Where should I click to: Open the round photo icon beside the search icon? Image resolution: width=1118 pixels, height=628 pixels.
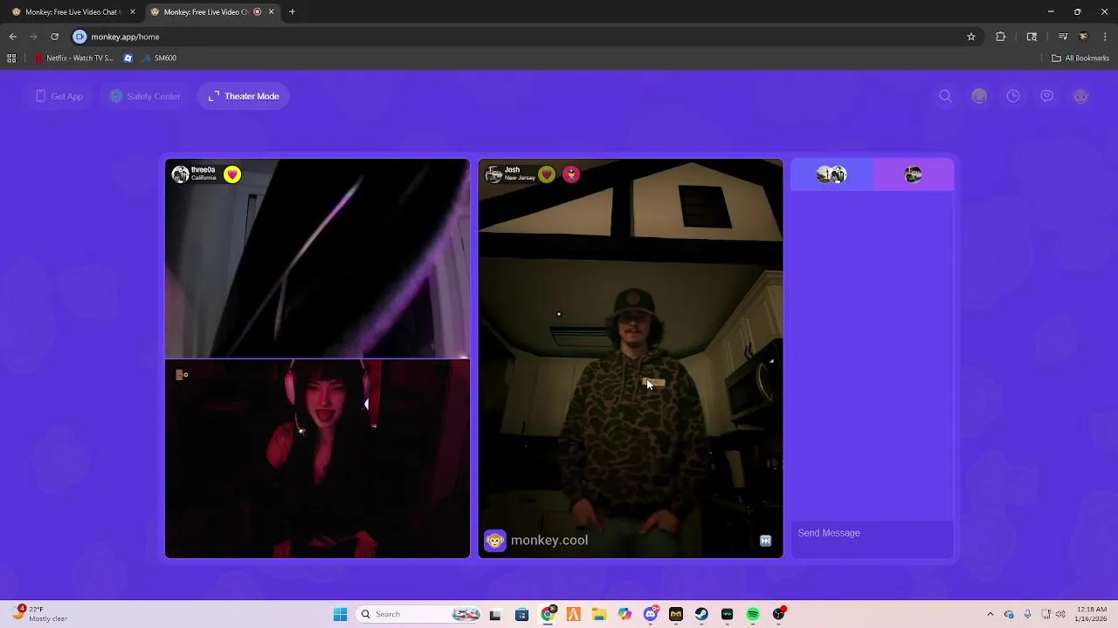[979, 96]
